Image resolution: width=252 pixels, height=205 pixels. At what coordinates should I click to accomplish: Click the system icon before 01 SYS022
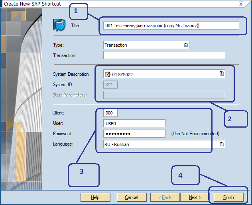click(x=107, y=74)
